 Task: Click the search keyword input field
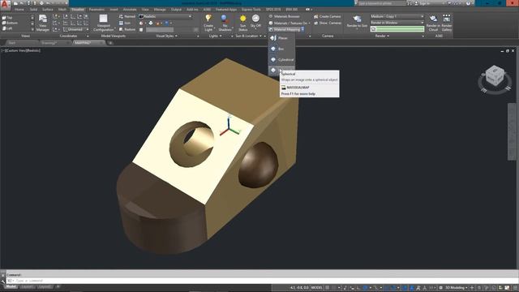click(x=382, y=3)
